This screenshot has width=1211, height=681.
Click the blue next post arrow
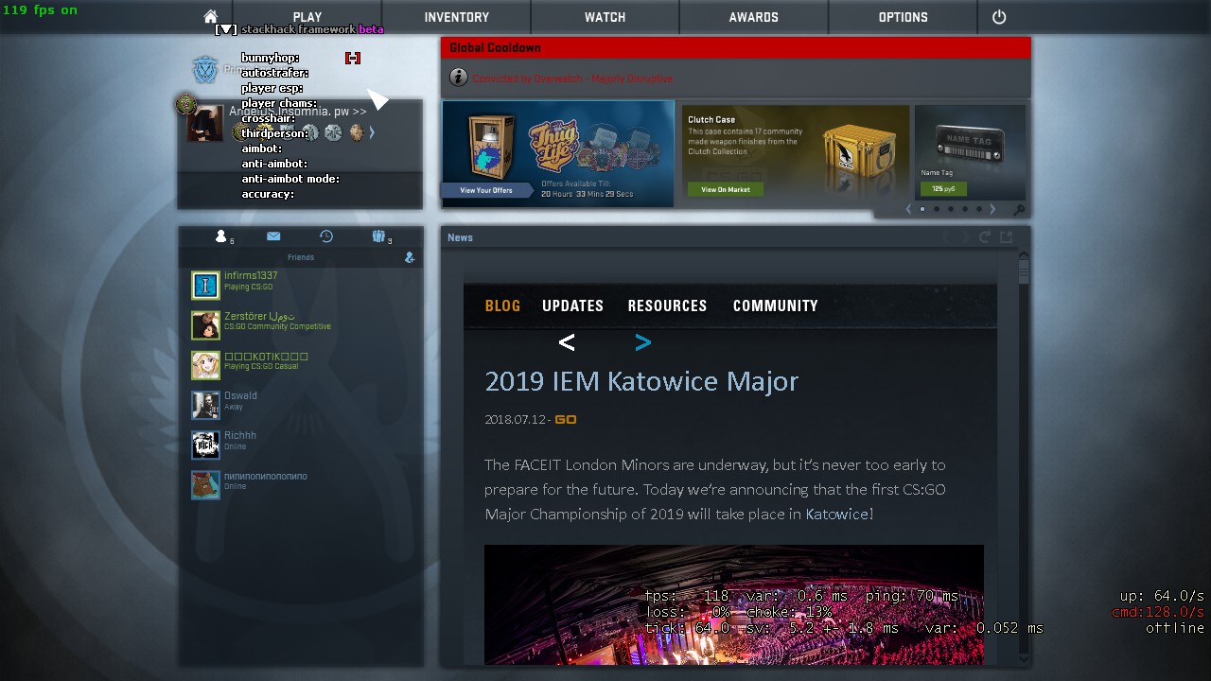(x=643, y=342)
